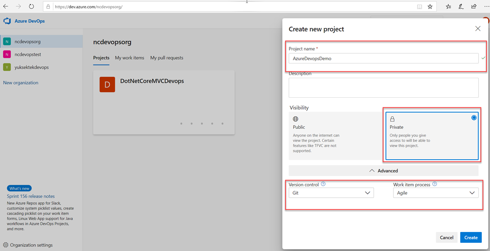Viewport: 490px width, 251px height.
Task: Click the Private lock icon
Action: point(392,119)
